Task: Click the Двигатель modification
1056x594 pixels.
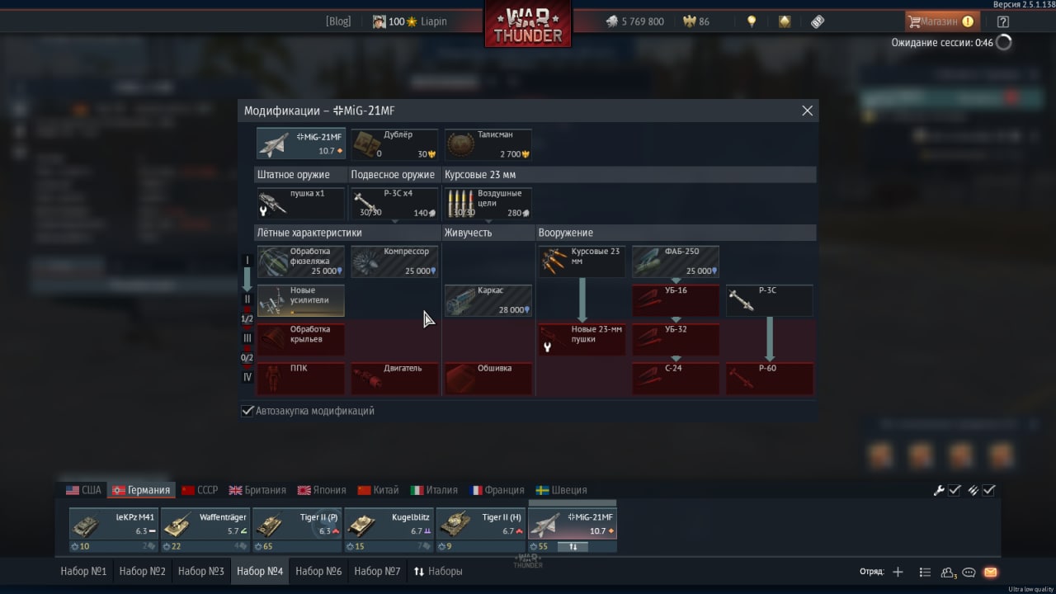Action: click(394, 379)
